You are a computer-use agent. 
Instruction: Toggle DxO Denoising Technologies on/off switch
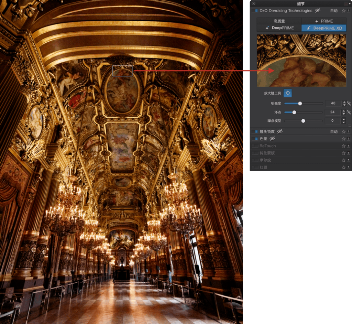(x=255, y=11)
